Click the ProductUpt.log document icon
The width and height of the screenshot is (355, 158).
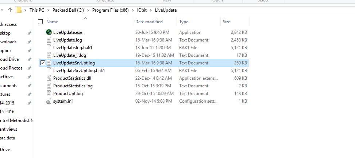49,93
